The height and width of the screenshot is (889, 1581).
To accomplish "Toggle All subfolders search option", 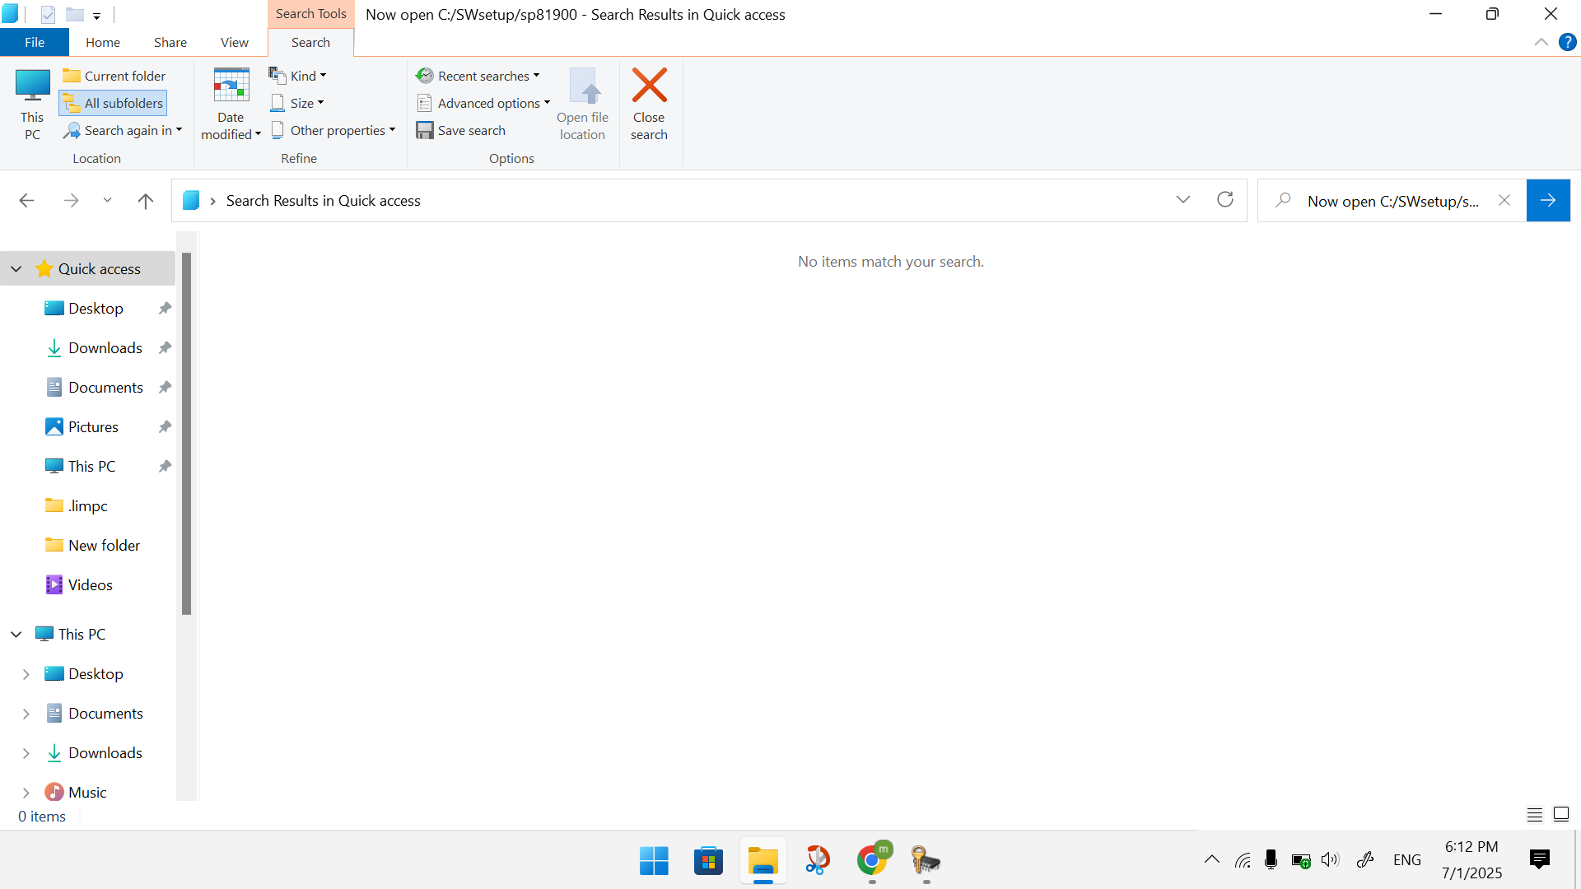I will (x=114, y=103).
